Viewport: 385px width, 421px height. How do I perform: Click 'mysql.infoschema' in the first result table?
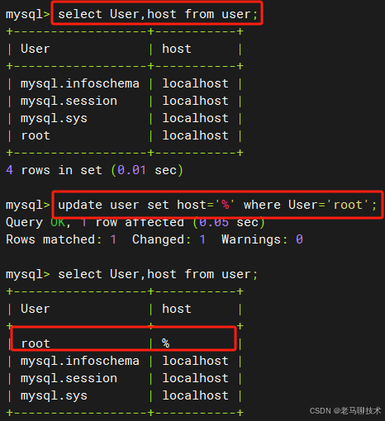coord(80,83)
